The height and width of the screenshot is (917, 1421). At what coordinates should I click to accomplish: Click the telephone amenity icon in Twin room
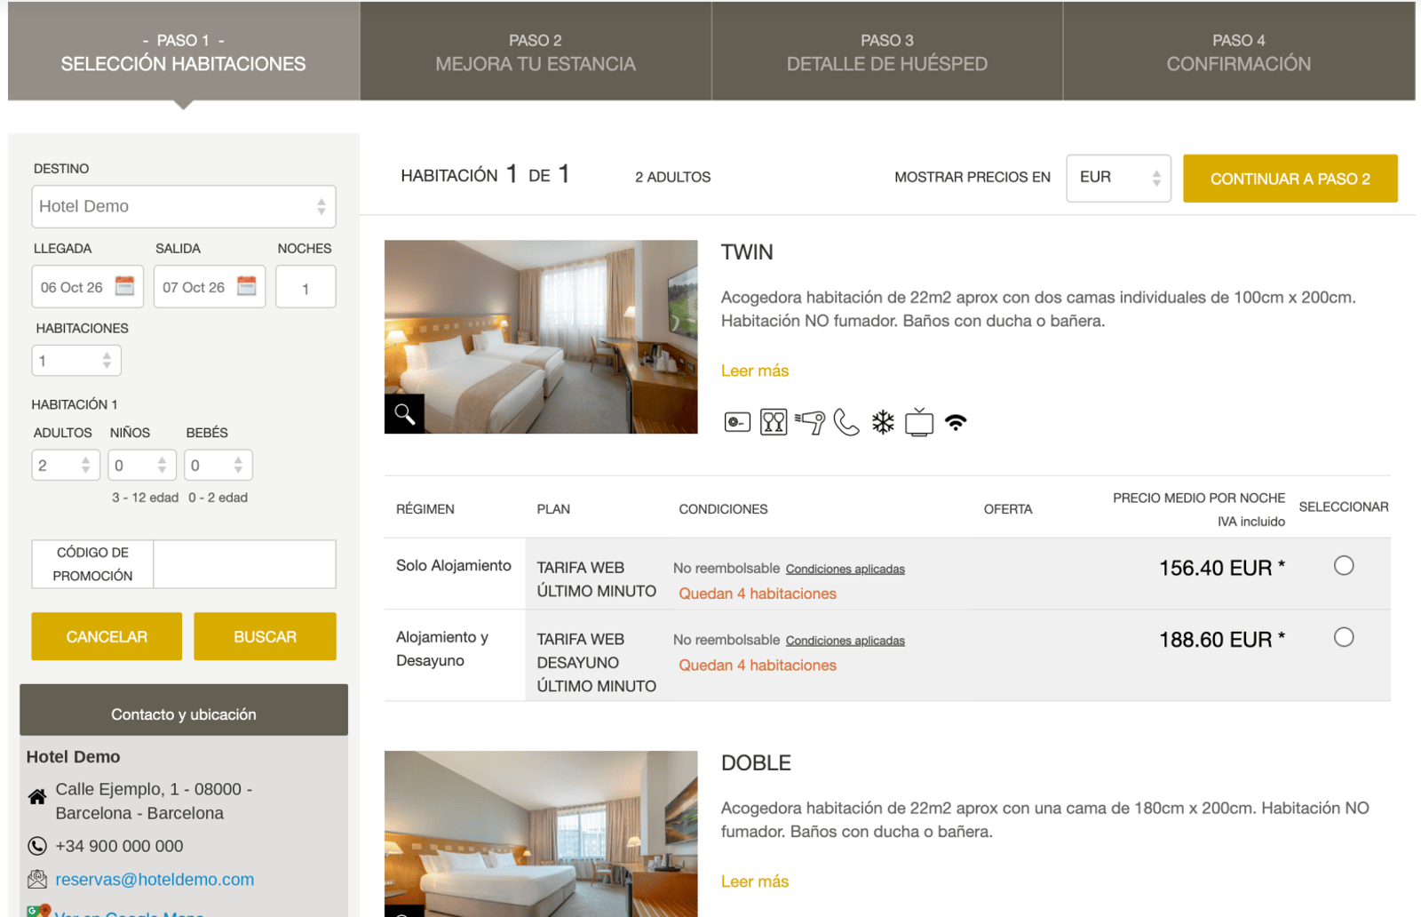tap(846, 422)
